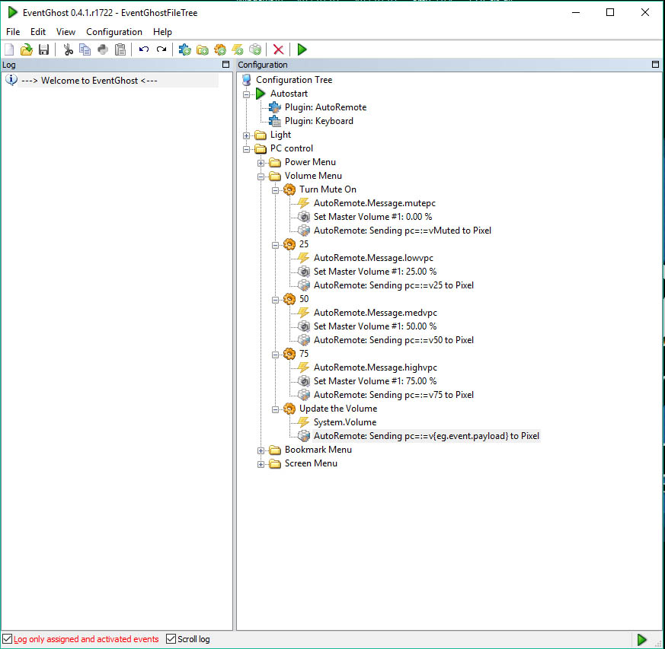The height and width of the screenshot is (649, 665).
Task: Select the System.Volume event
Action: coord(345,422)
